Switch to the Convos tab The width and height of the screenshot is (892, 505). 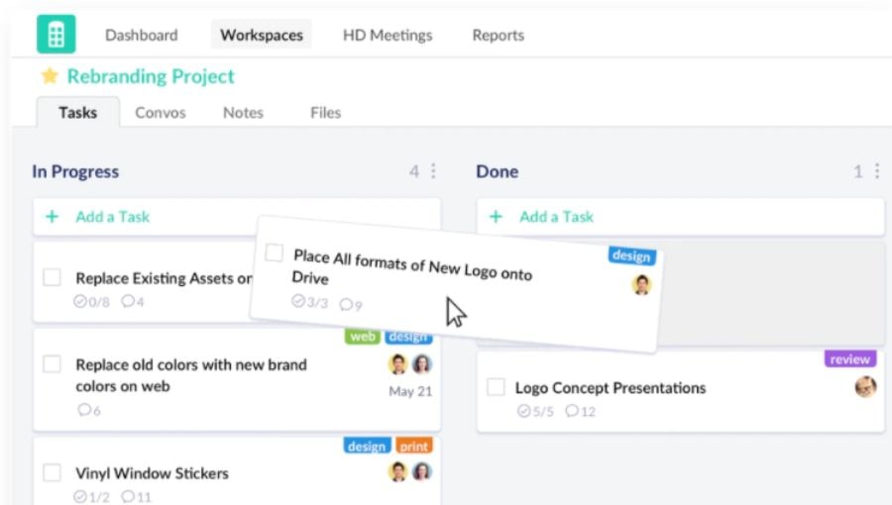(x=160, y=112)
